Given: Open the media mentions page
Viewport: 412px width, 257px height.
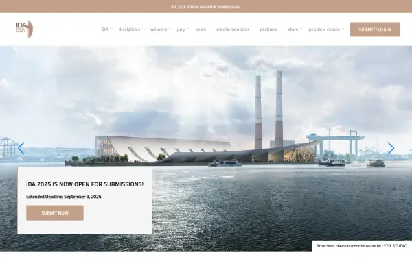Looking at the screenshot, I should (233, 29).
